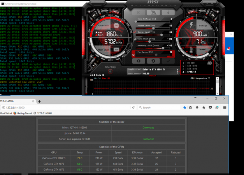Toggle the Startup Windows icon in Afterburner
Viewport: 244px width, 175px height.
(x=110, y=72)
